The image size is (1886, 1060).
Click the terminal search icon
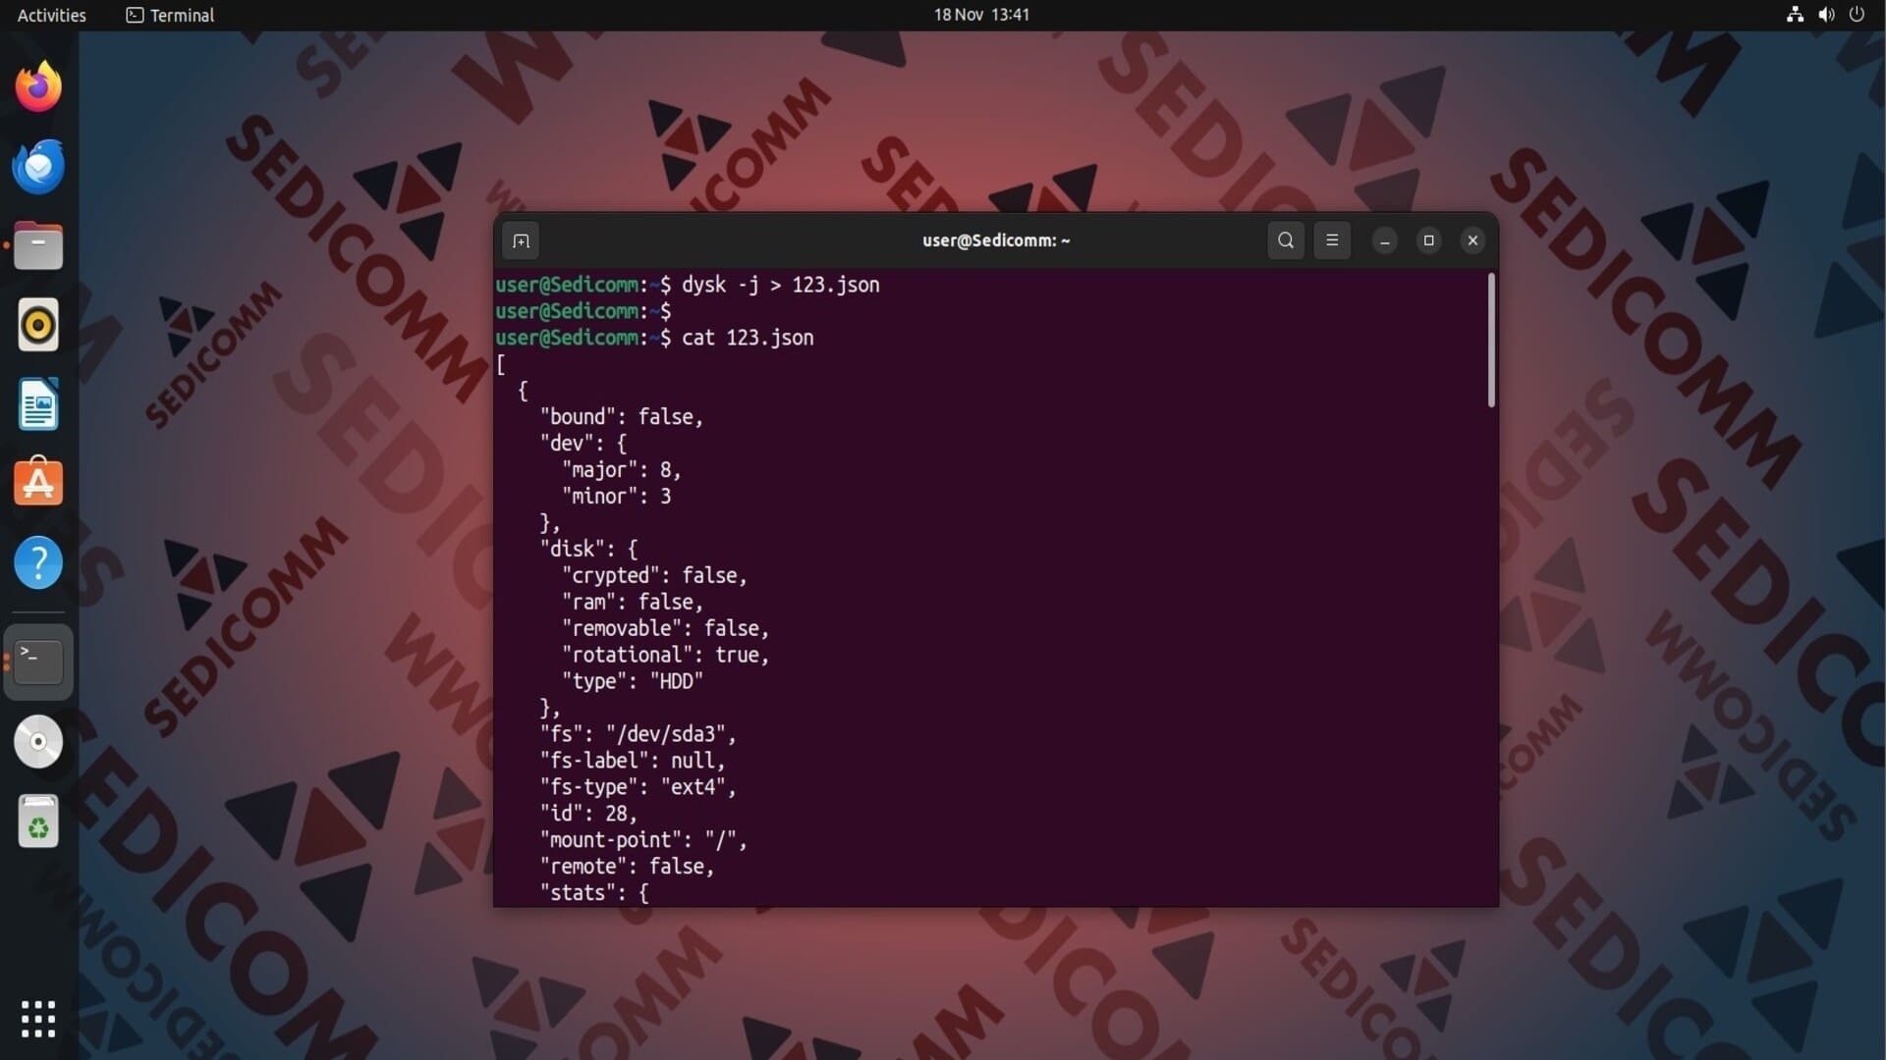click(x=1286, y=240)
